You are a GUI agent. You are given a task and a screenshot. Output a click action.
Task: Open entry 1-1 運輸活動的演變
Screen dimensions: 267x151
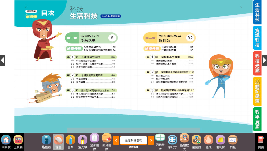[172, 61]
